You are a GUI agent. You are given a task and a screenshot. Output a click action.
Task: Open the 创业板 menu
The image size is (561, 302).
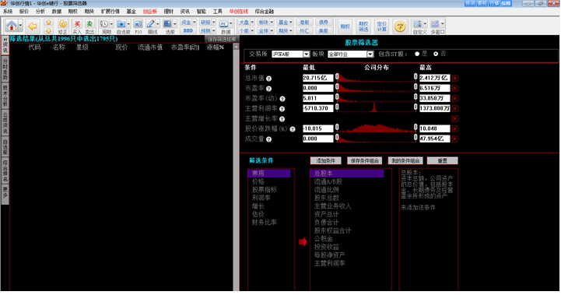click(x=150, y=12)
